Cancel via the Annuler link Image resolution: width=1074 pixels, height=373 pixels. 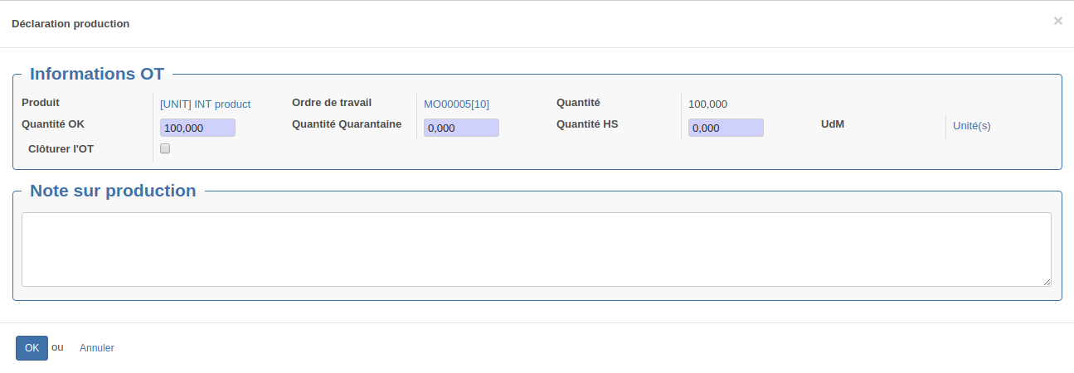click(x=97, y=348)
